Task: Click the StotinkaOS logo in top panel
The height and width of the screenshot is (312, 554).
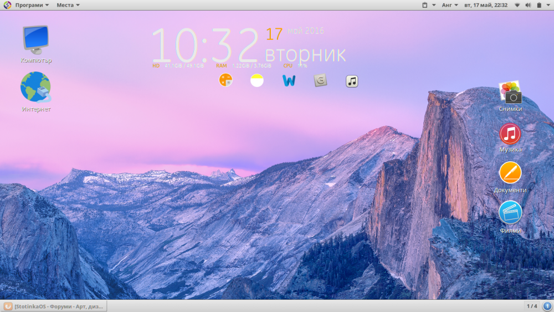Action: pyautogui.click(x=7, y=5)
